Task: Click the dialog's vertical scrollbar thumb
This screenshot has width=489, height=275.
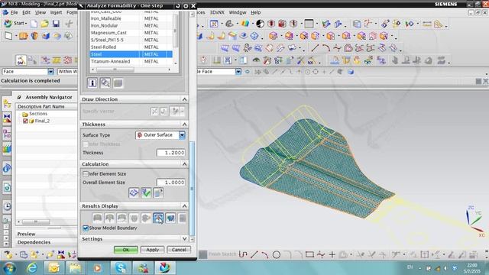Action: coord(192,189)
